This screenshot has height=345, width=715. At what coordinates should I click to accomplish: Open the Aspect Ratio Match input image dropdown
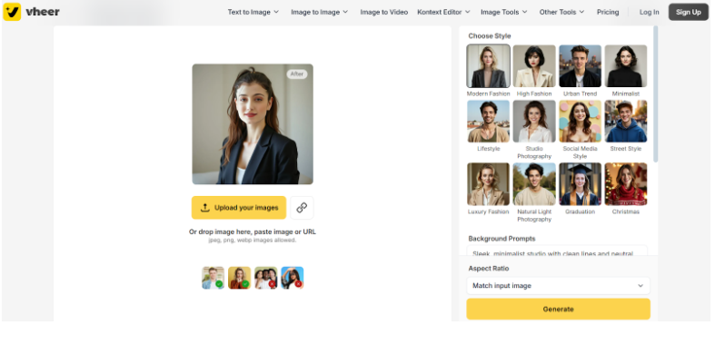(x=558, y=286)
